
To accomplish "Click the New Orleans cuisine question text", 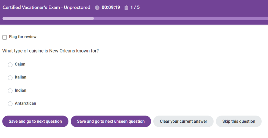I will (50, 51).
